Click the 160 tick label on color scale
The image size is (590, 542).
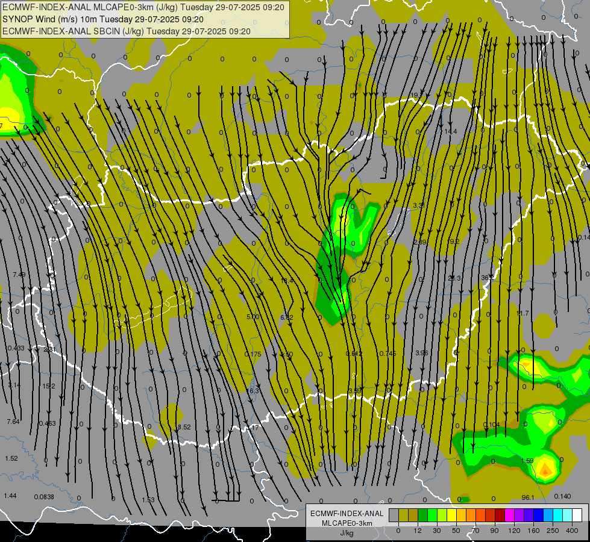pyautogui.click(x=533, y=531)
